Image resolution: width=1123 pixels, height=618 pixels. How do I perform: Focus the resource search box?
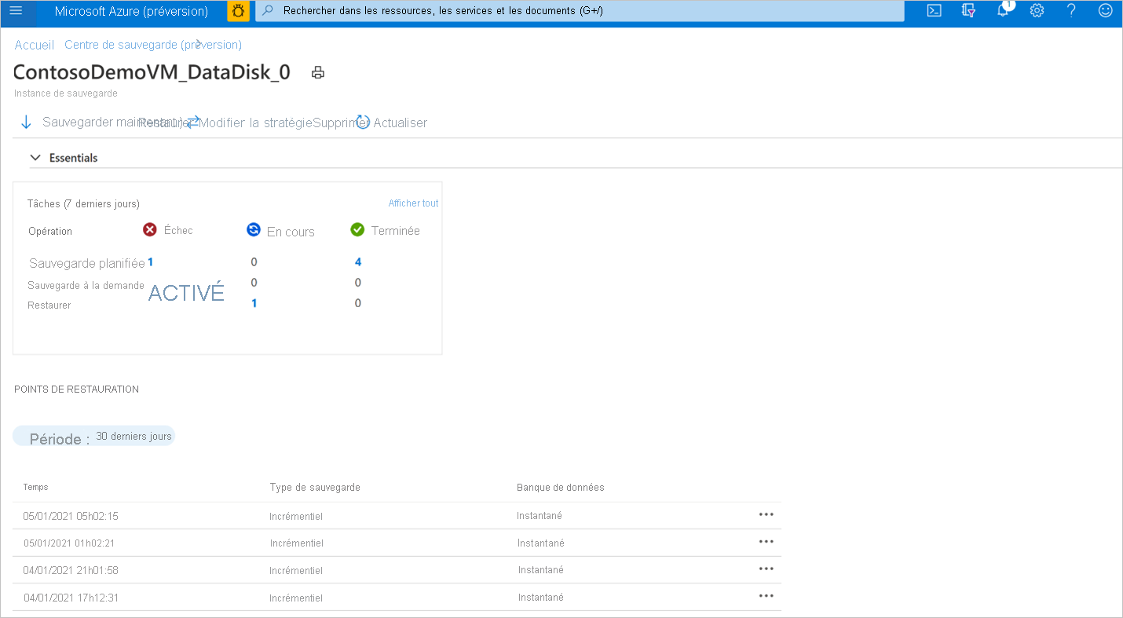tap(580, 11)
